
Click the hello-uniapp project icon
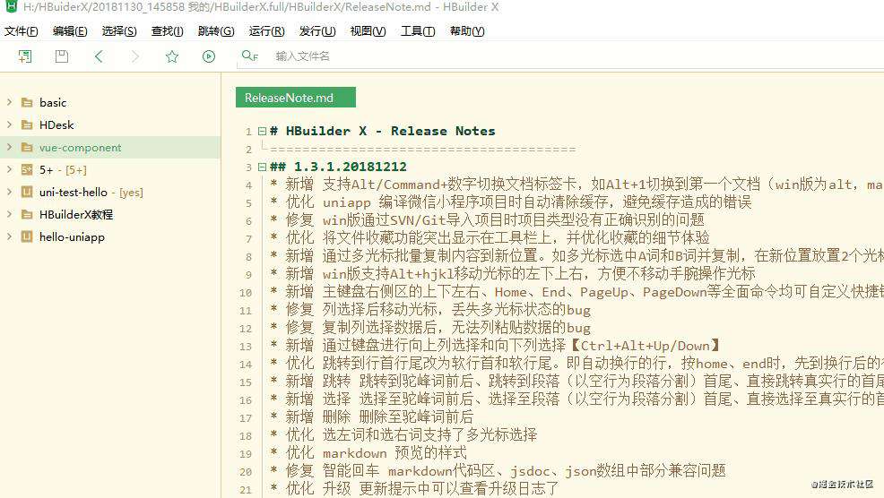click(27, 236)
